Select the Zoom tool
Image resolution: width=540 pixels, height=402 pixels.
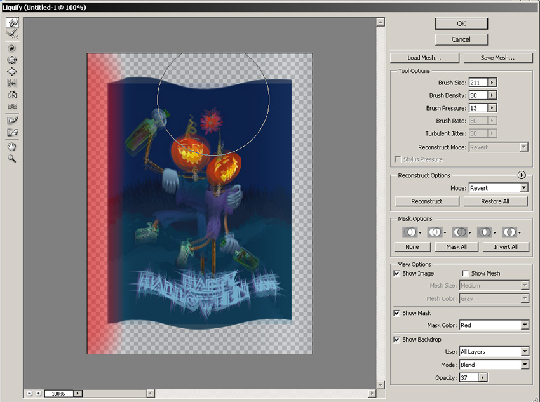(12, 159)
